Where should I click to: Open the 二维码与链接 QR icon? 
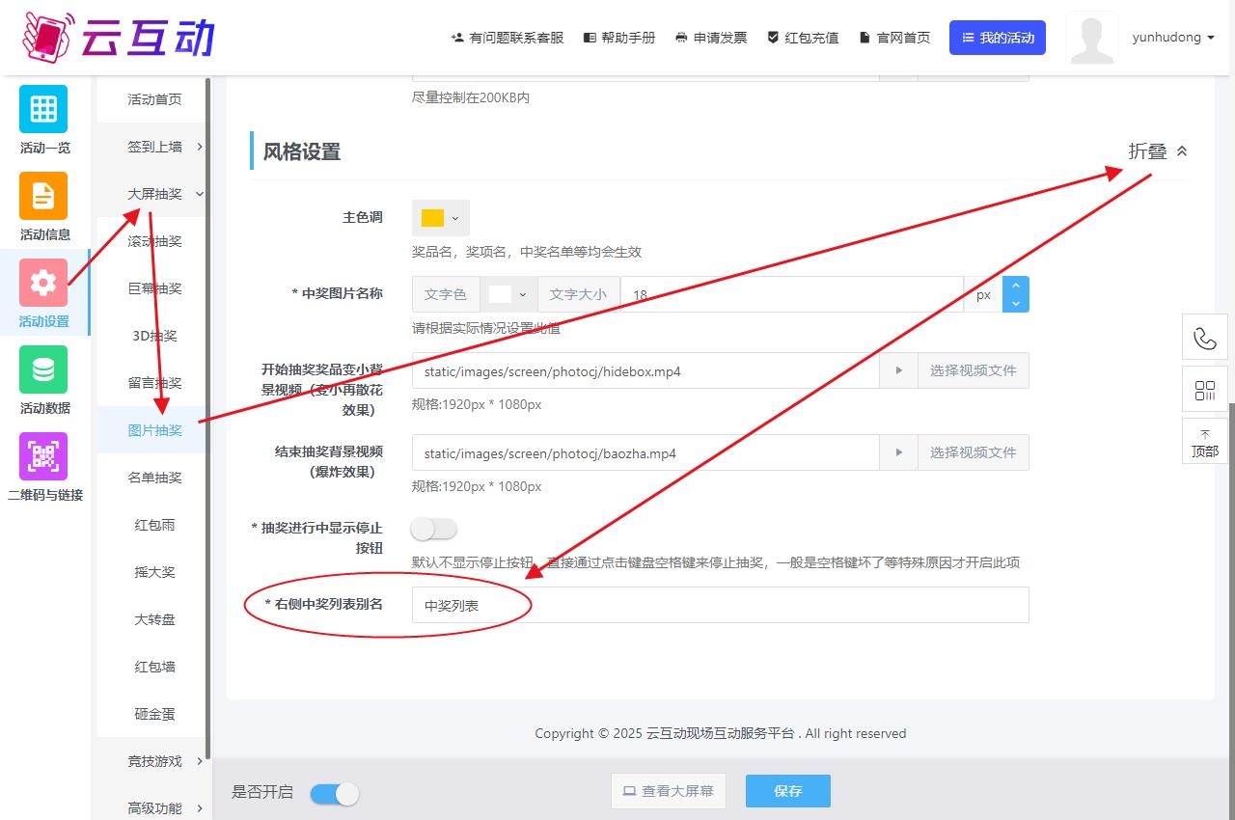pyautogui.click(x=43, y=456)
